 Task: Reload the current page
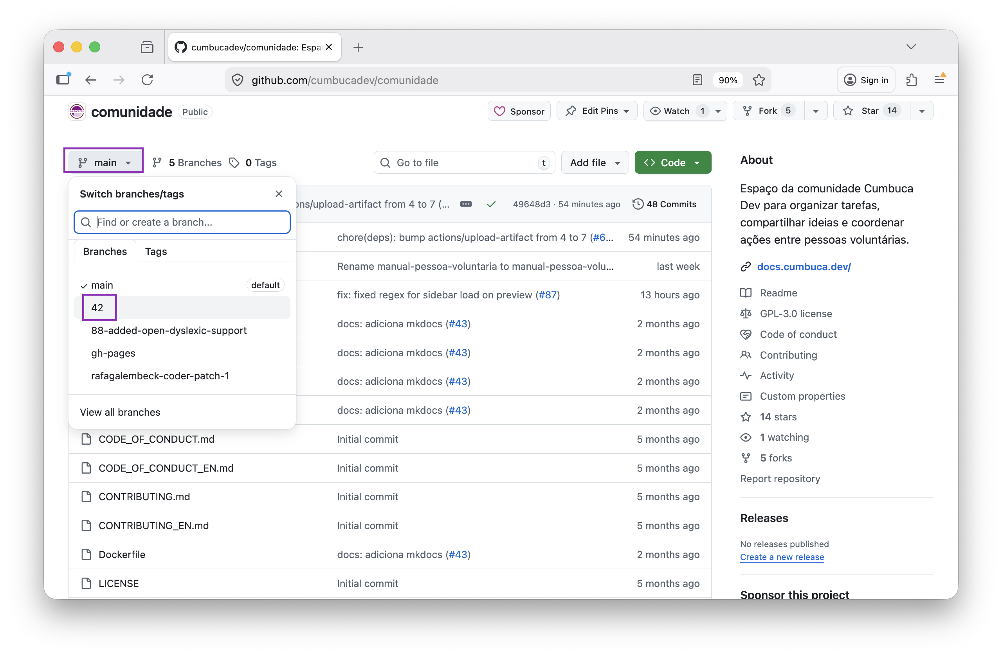[147, 79]
